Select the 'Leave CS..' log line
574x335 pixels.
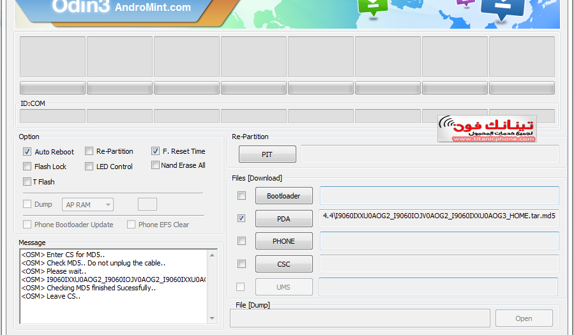pyautogui.click(x=51, y=296)
